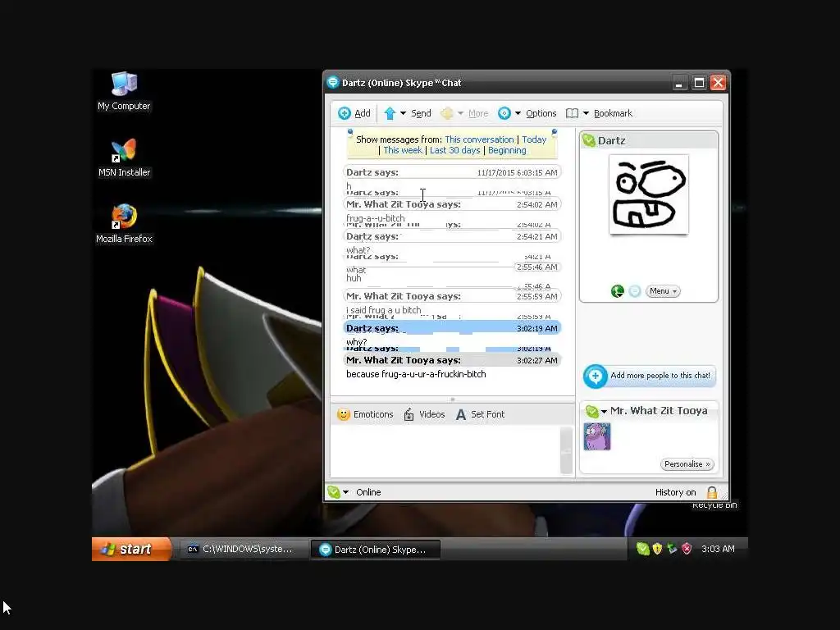Click the More toolbar icon
The height and width of the screenshot is (630, 840).
447,113
